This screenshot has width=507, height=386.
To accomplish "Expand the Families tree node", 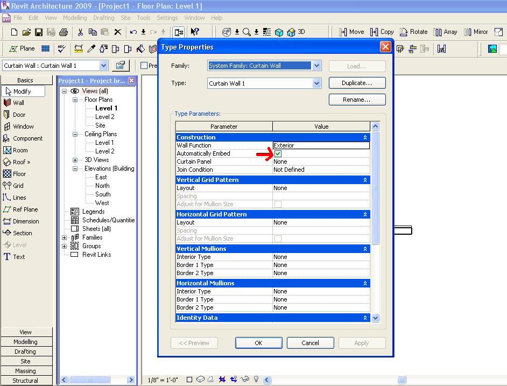I will pyautogui.click(x=65, y=237).
